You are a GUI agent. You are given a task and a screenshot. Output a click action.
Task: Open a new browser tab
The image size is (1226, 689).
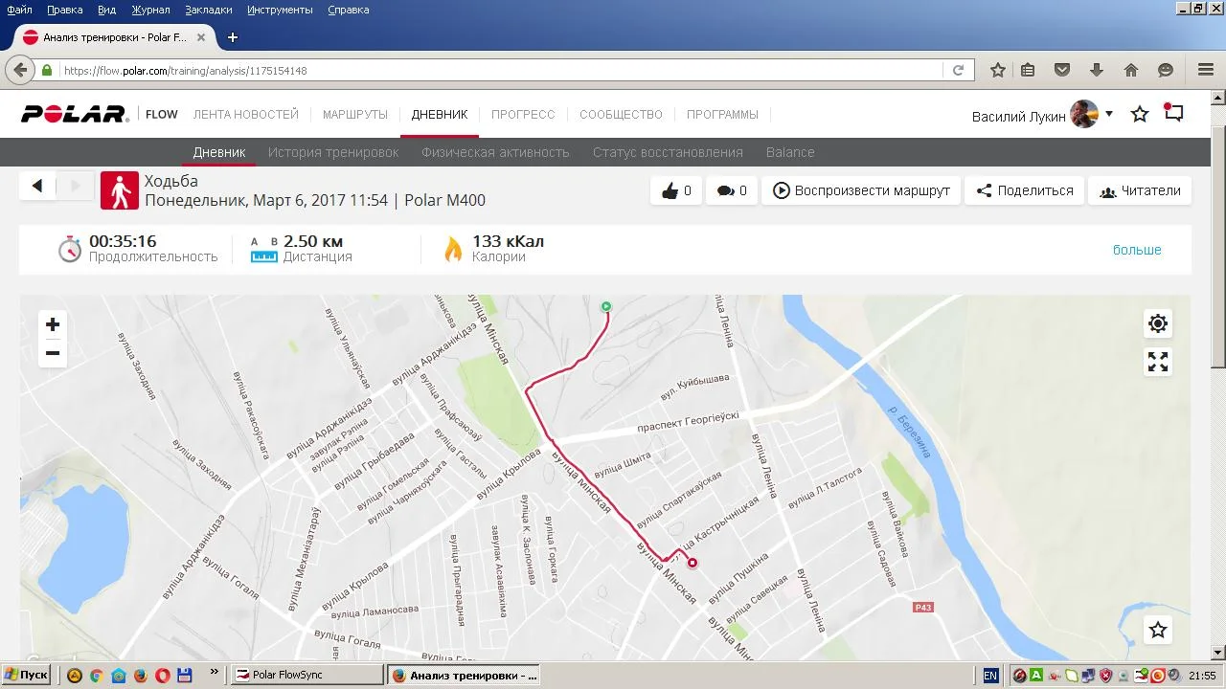pyautogui.click(x=232, y=37)
